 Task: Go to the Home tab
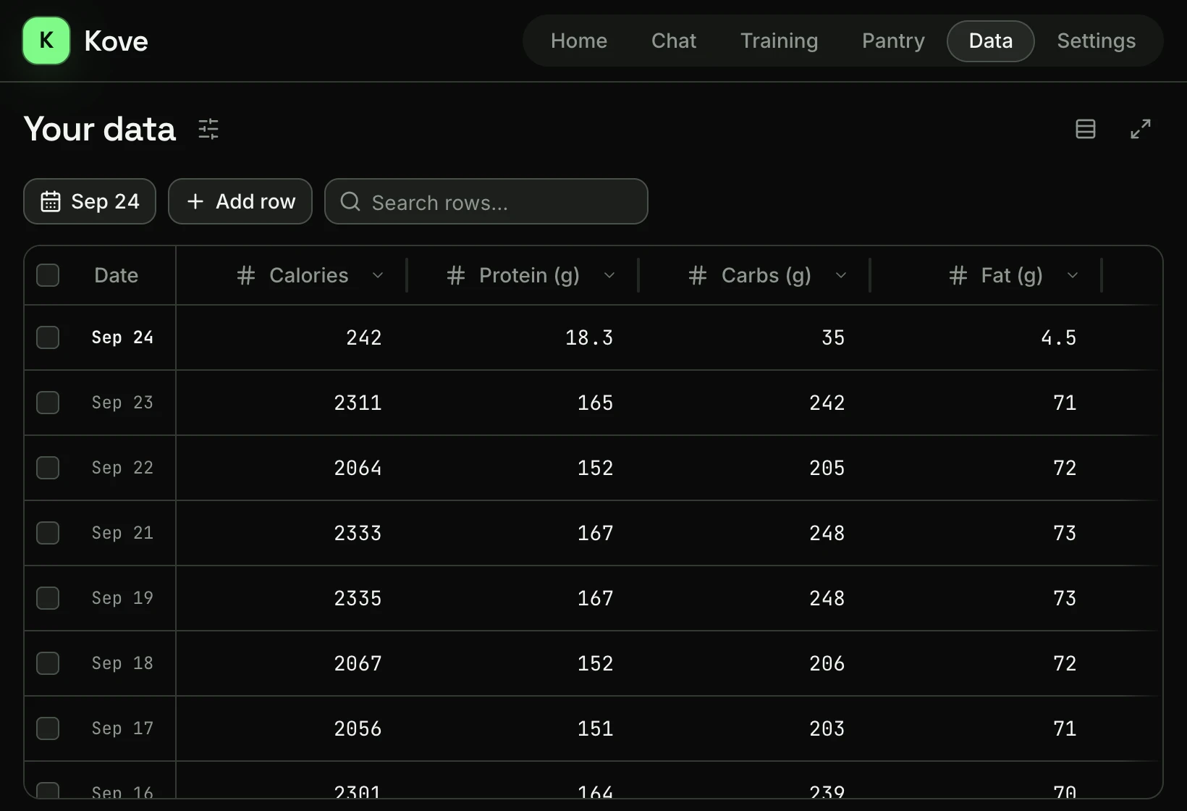click(579, 41)
